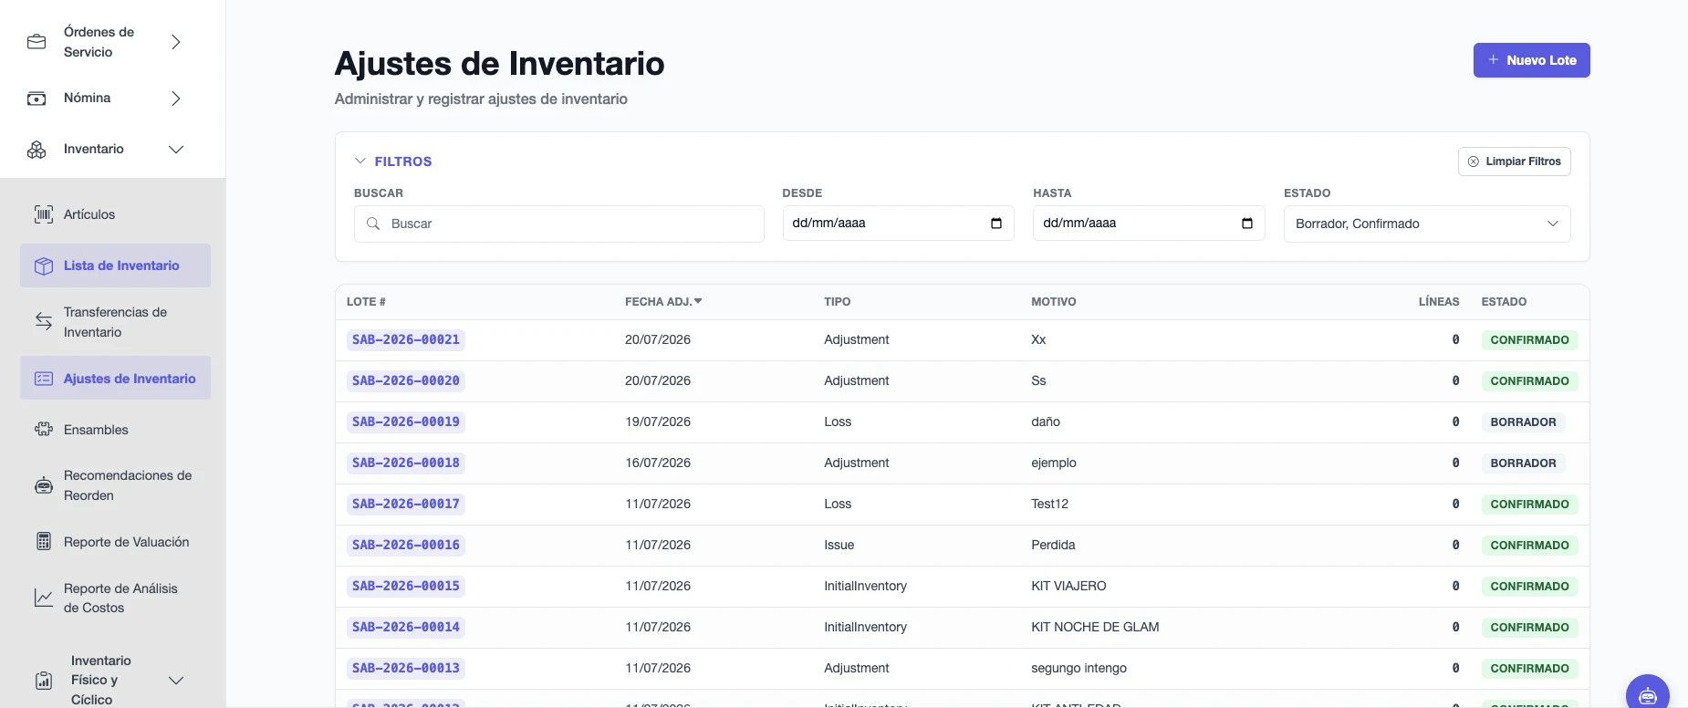This screenshot has width=1688, height=708.
Task: Expand the Órdenes de Servicio submenu chevron
Action: [x=176, y=42]
